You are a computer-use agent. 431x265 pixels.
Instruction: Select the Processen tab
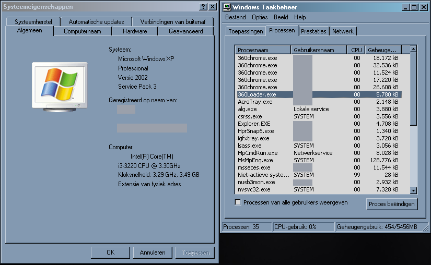282,30
